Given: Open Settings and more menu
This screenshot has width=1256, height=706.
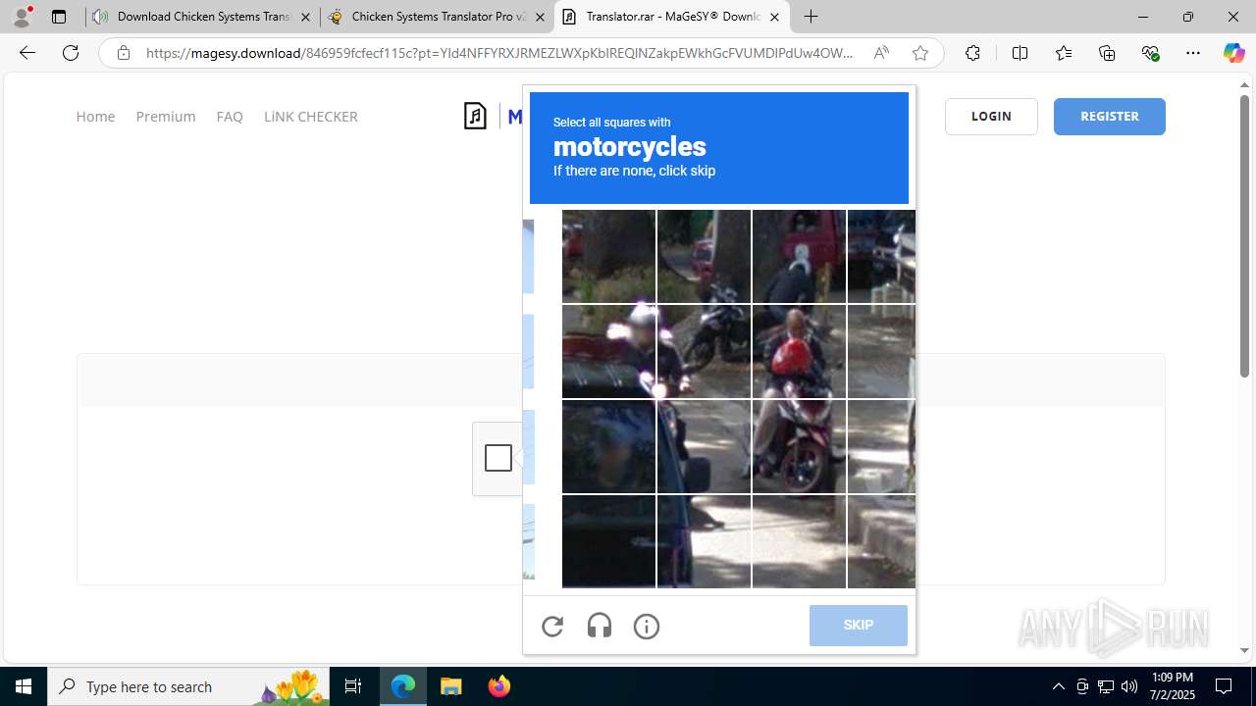Looking at the screenshot, I should pos(1193,53).
